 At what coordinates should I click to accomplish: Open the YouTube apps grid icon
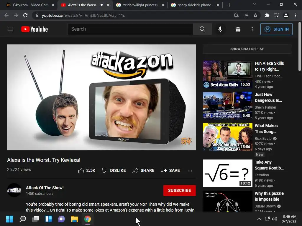(x=238, y=29)
